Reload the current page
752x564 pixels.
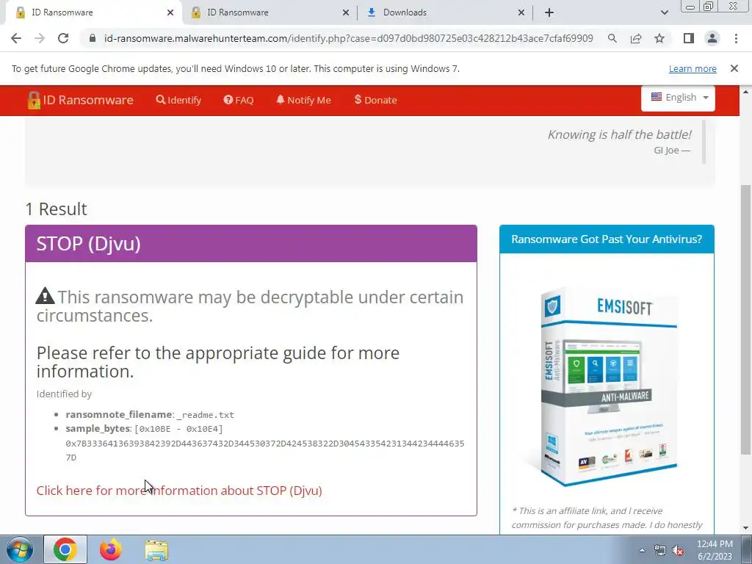[x=63, y=38]
